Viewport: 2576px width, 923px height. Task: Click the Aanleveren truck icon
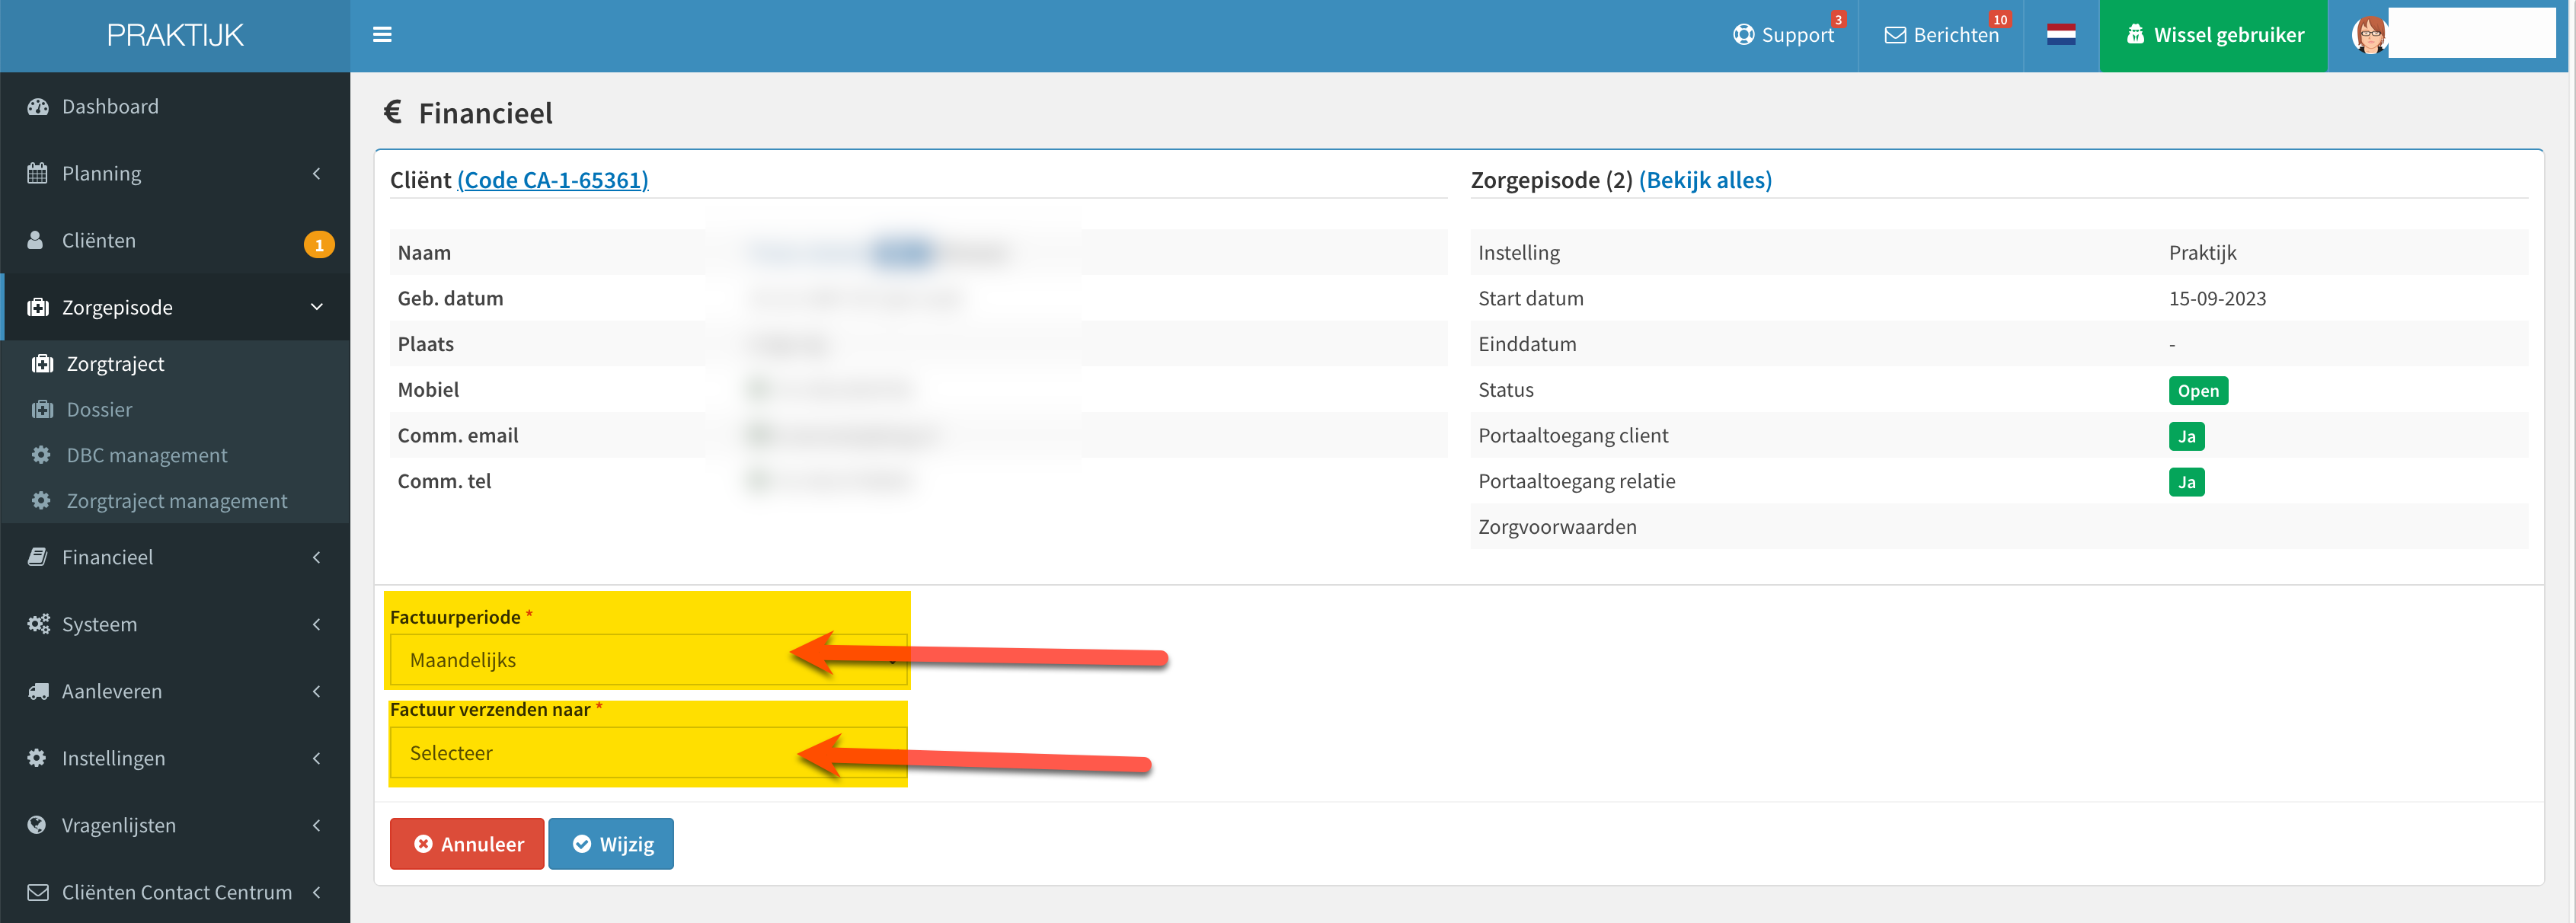(38, 691)
